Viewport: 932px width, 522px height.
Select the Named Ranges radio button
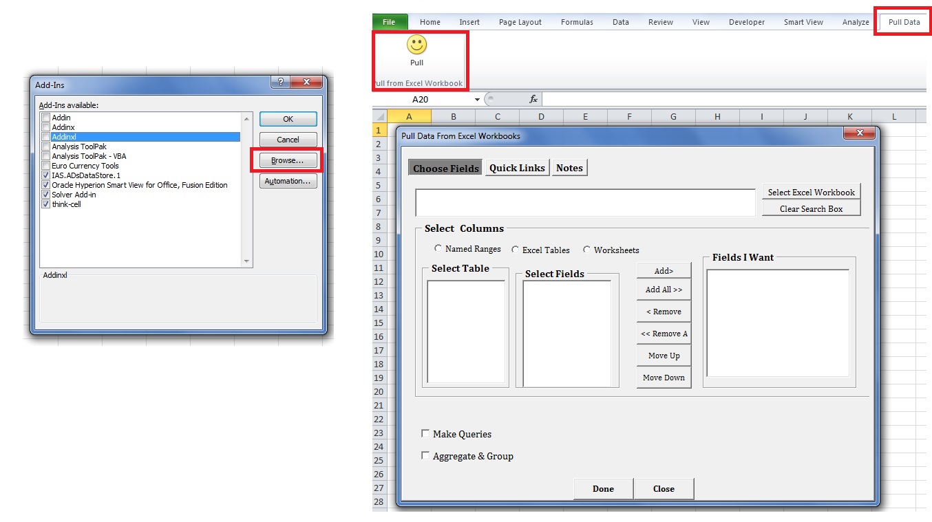(x=438, y=248)
